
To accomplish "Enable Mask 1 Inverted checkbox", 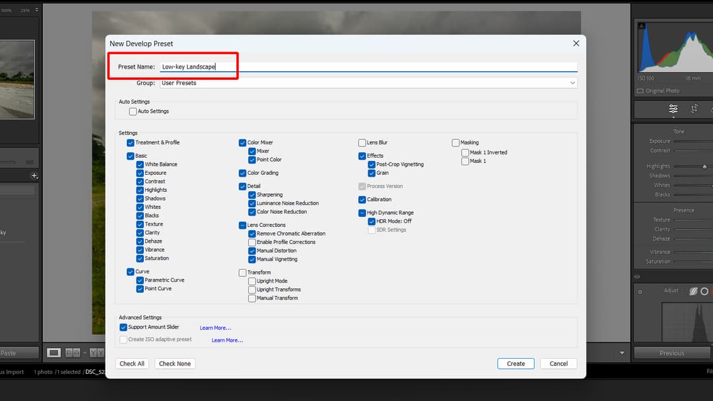I will click(465, 152).
